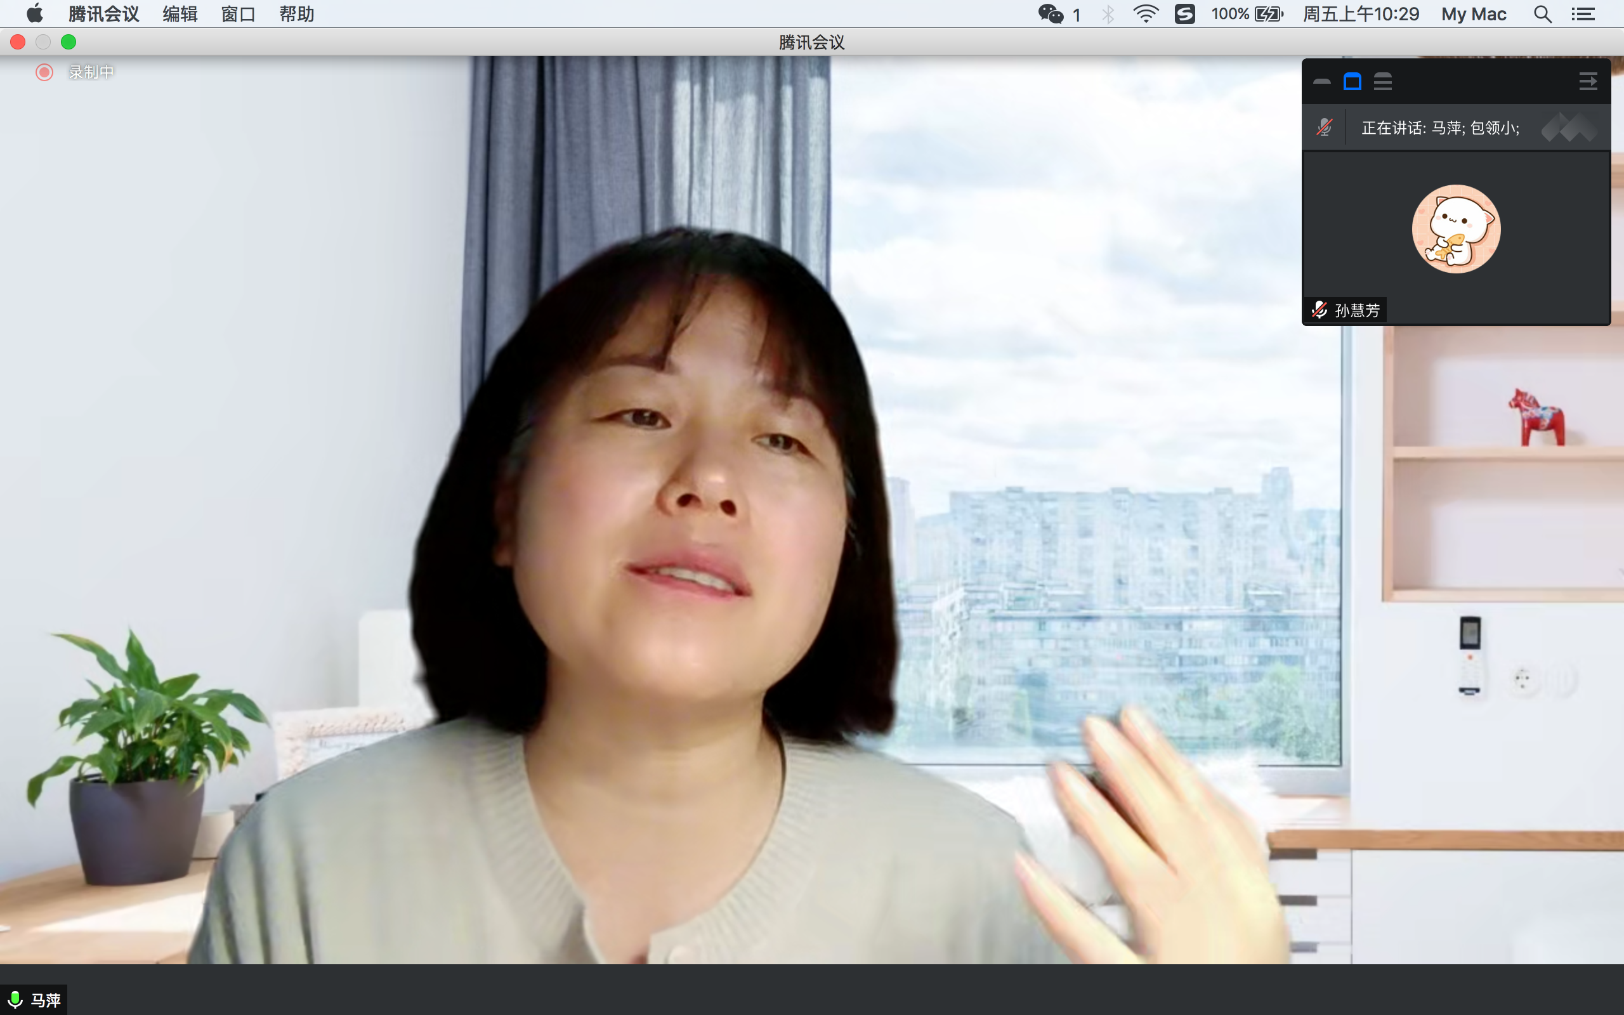Open the 编辑 menu

pyautogui.click(x=180, y=13)
